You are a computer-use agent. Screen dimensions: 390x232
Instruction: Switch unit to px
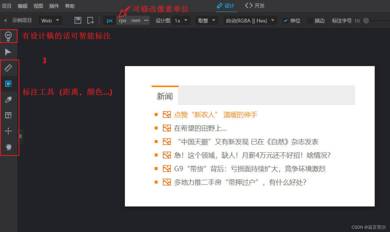pos(110,21)
